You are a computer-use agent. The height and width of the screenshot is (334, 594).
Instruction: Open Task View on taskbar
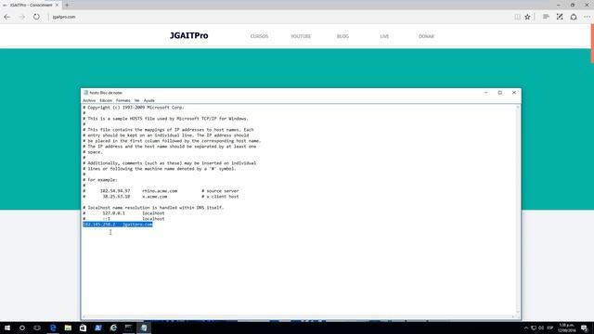(37, 328)
